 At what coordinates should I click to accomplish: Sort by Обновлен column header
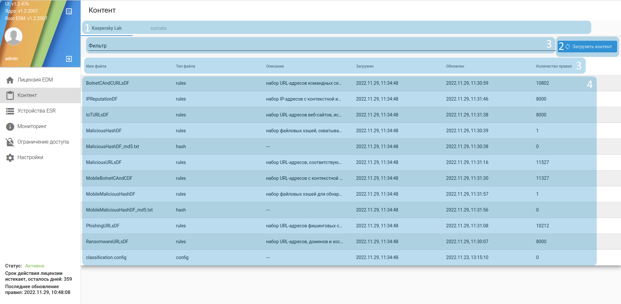click(x=455, y=66)
